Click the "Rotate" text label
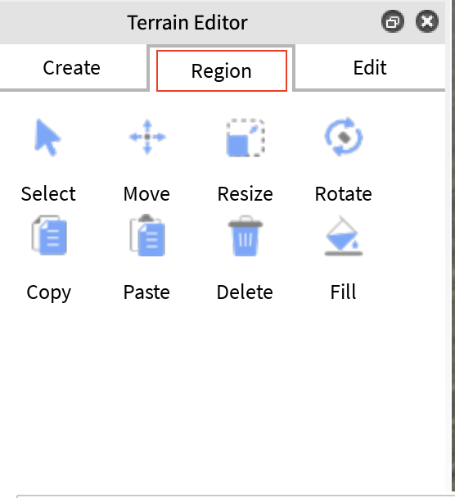The height and width of the screenshot is (498, 455). (344, 194)
